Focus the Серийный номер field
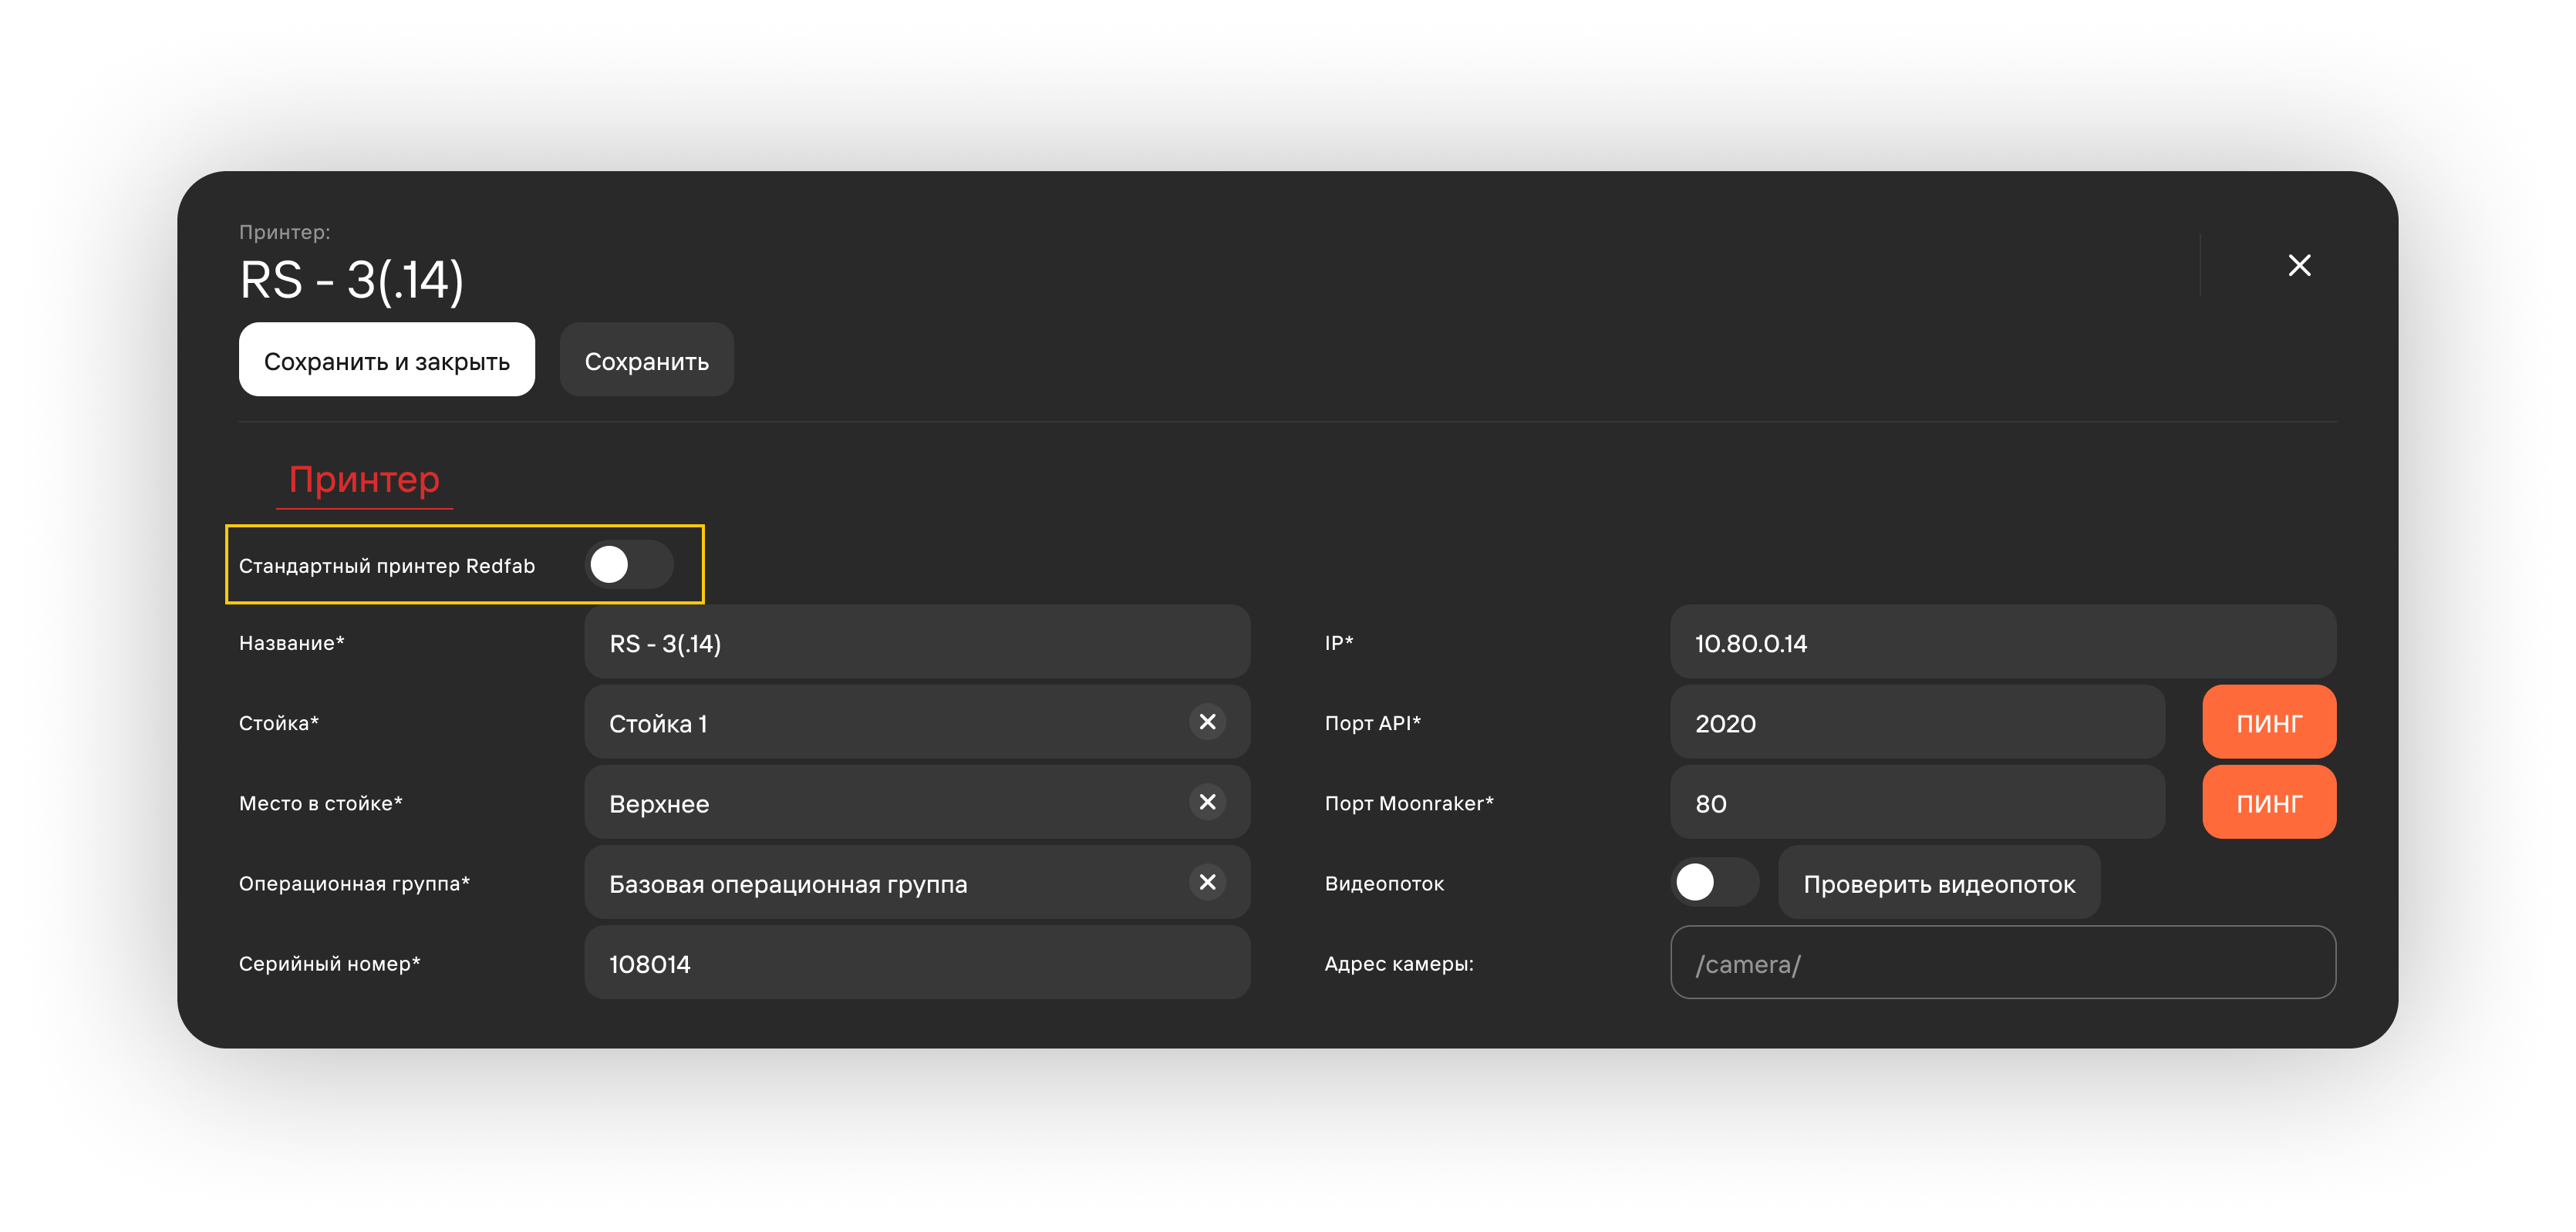Viewport: 2576px width, 1232px height. pos(917,963)
